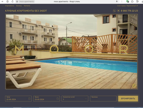Screen dimensions: 143x108
Task: Click the Yandex home button in toolbar
Action: point(7,1)
